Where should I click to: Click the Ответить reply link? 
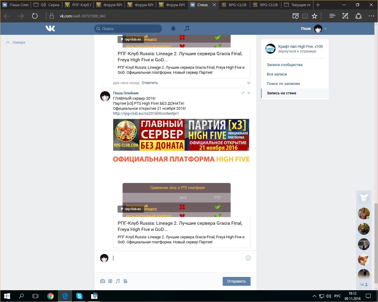pos(150,83)
